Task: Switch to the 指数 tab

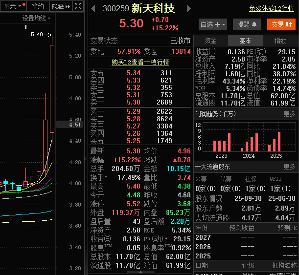Action: coord(280,41)
